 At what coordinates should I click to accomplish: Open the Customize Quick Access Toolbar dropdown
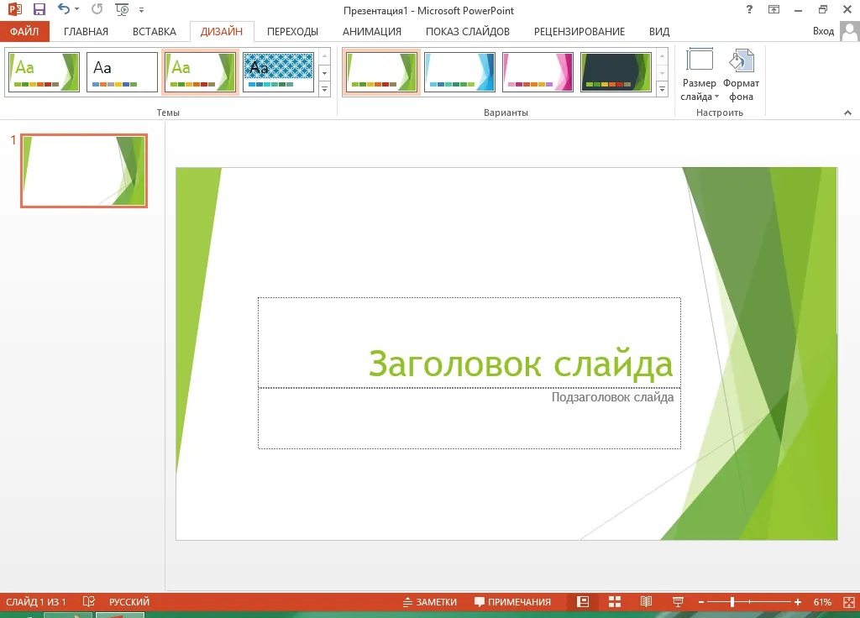[x=141, y=10]
